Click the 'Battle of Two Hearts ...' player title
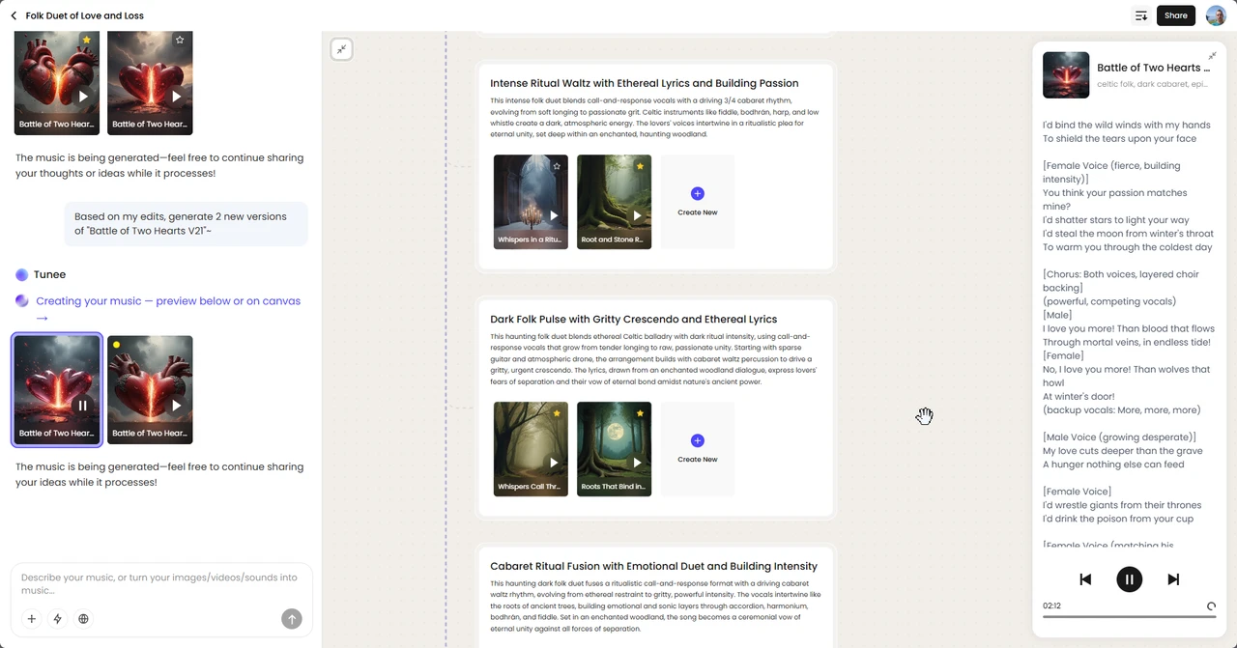Screen dimensions: 1237x648 [x=1154, y=68]
